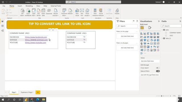
Task: Select Build visual tab icon
Action: [142, 28]
